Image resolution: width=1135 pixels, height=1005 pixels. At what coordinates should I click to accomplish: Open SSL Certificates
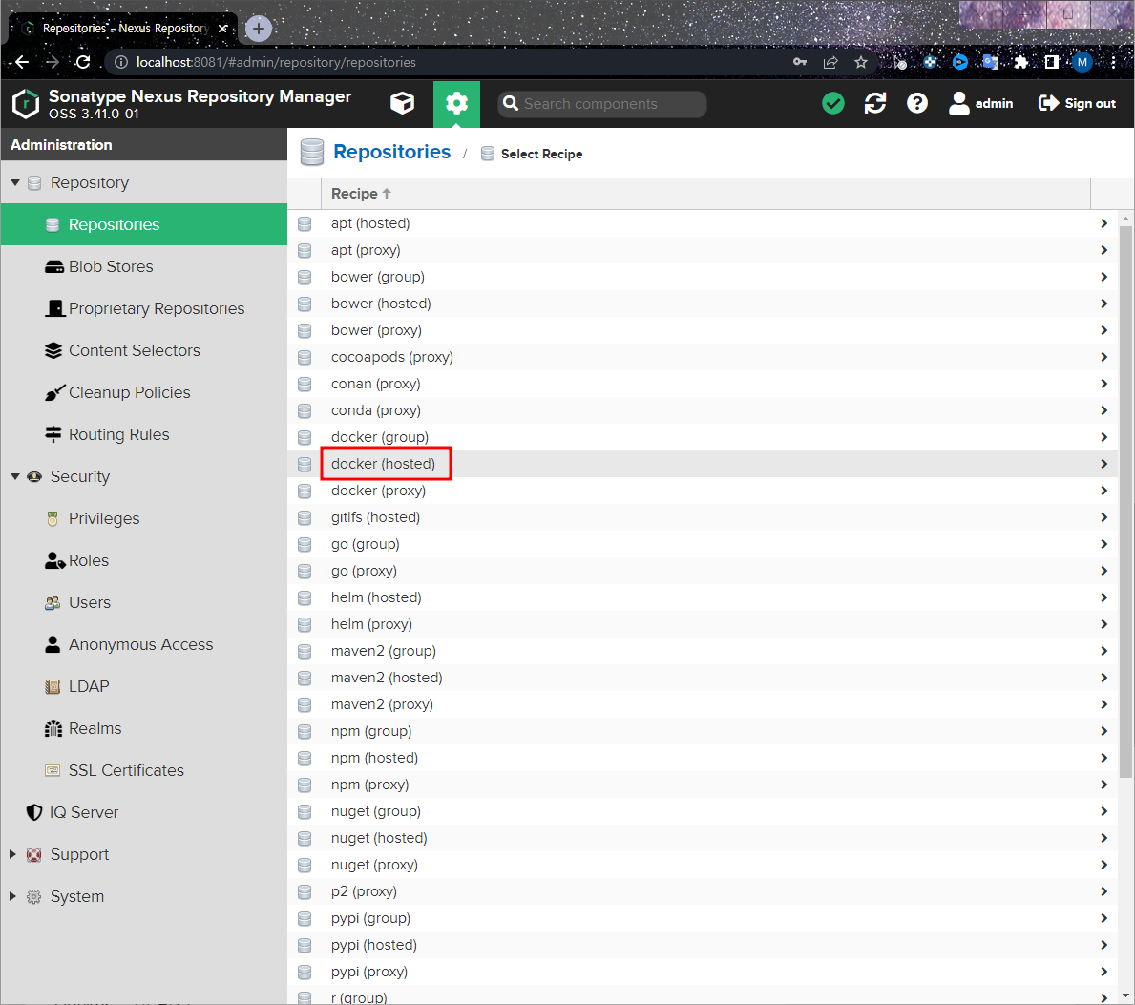coord(115,770)
